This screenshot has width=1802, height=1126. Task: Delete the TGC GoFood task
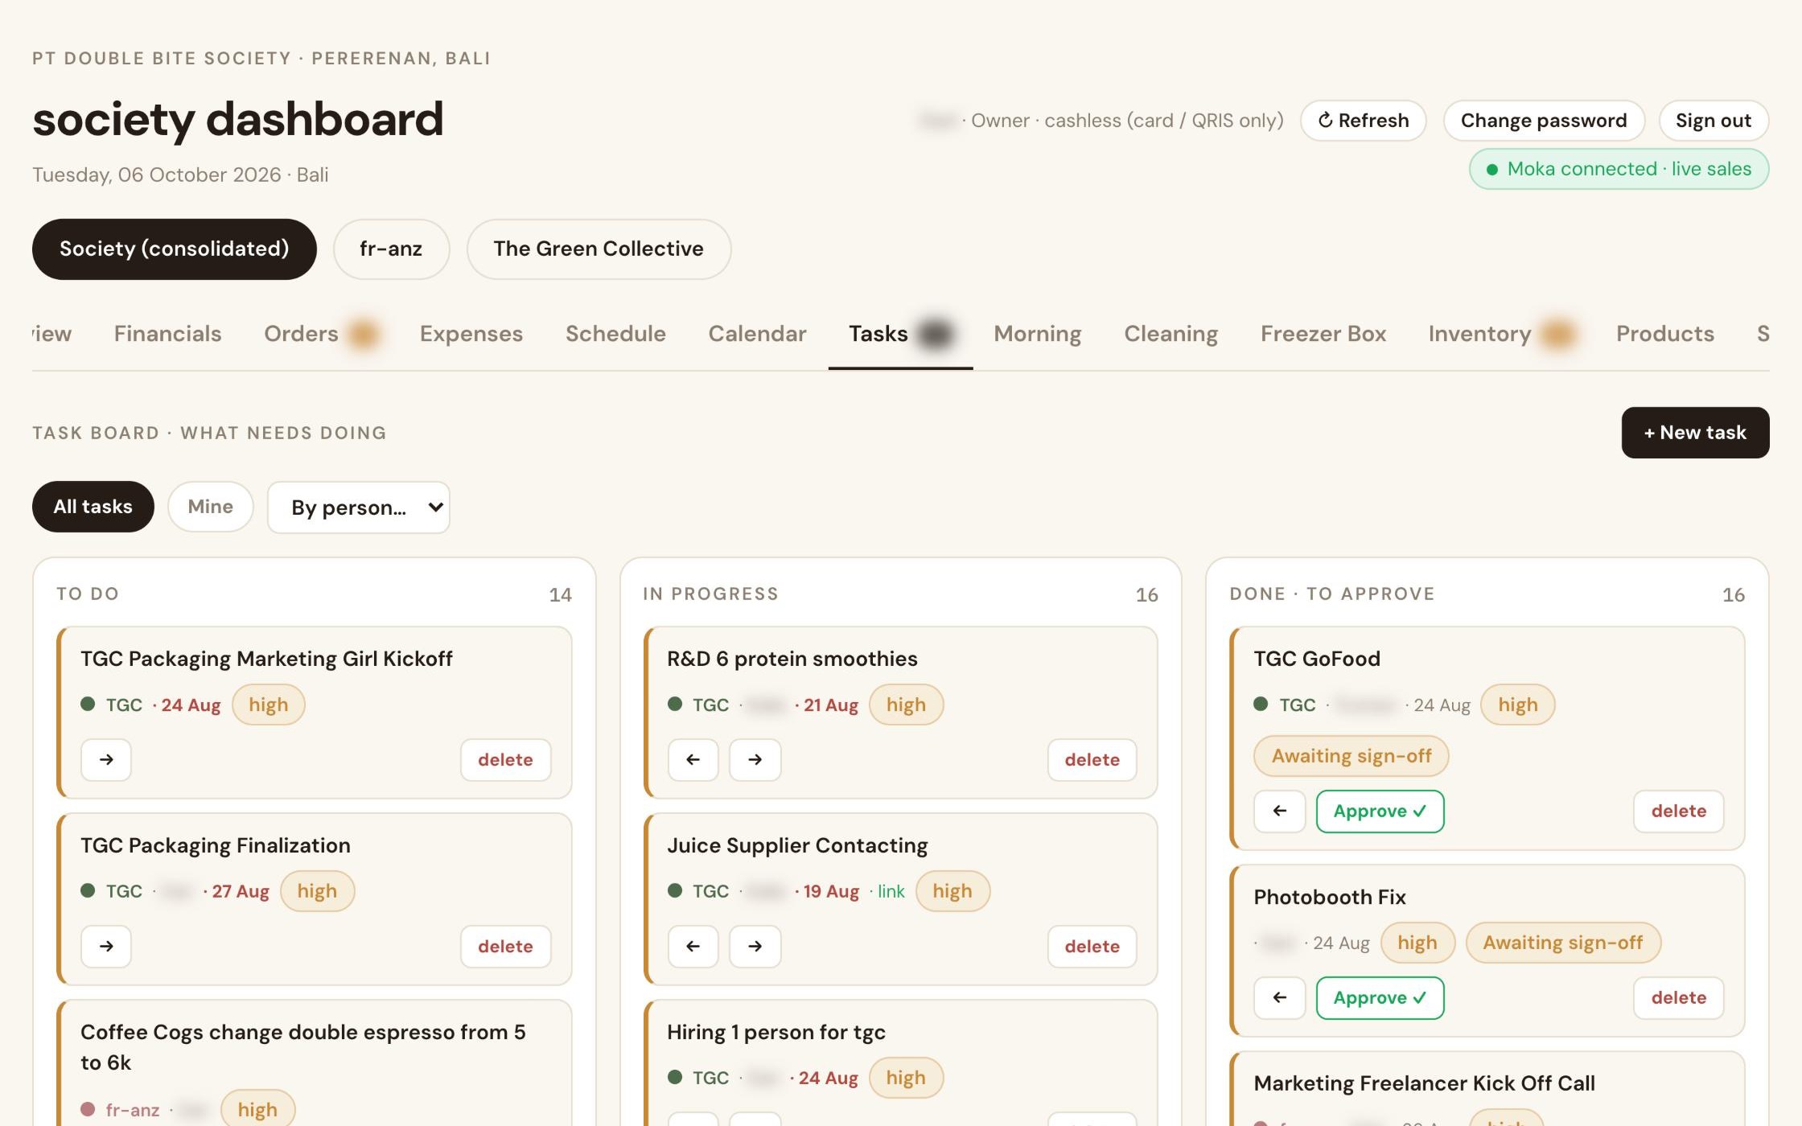1679,811
